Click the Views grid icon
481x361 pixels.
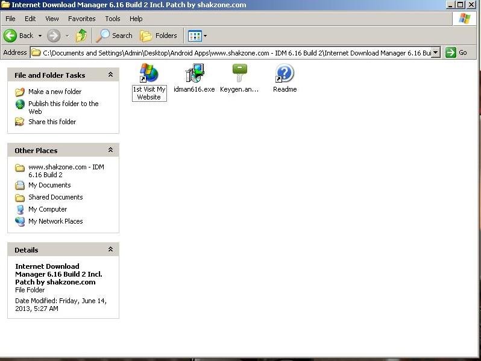(x=195, y=36)
